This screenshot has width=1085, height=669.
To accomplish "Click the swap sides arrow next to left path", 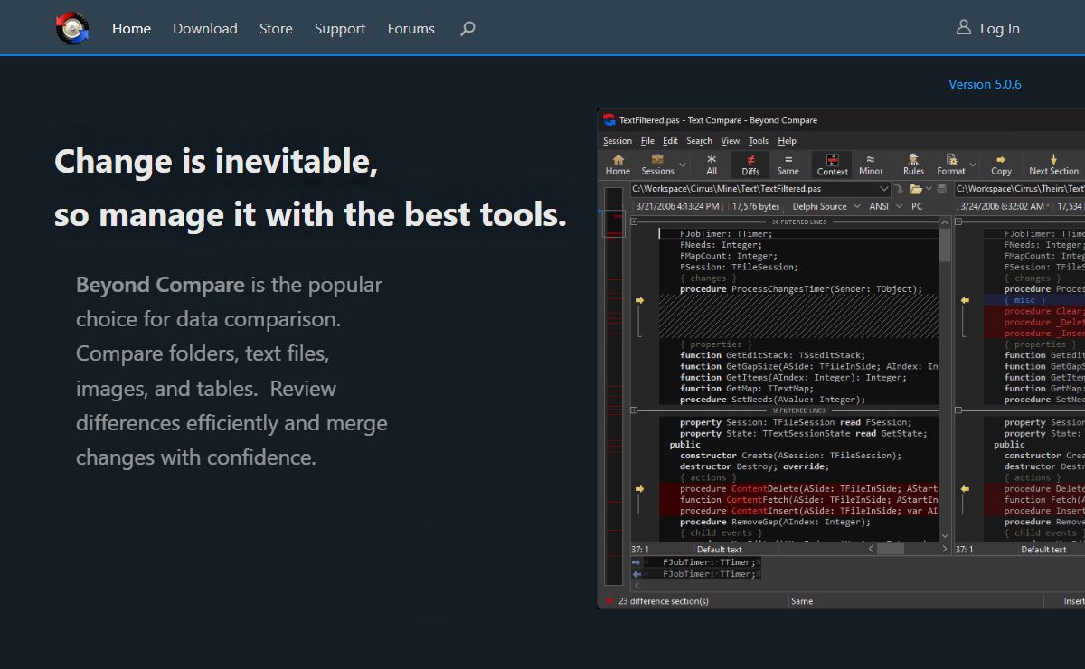I will (900, 189).
